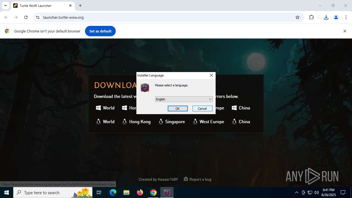The width and height of the screenshot is (352, 198).
Task: Open a new Chrome tab
Action: 80,5
